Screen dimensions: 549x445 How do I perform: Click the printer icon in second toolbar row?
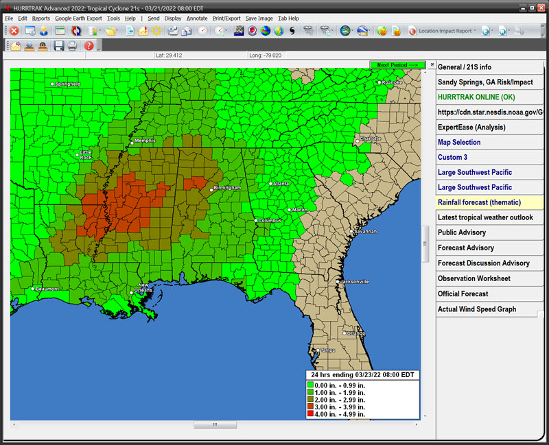(72, 46)
